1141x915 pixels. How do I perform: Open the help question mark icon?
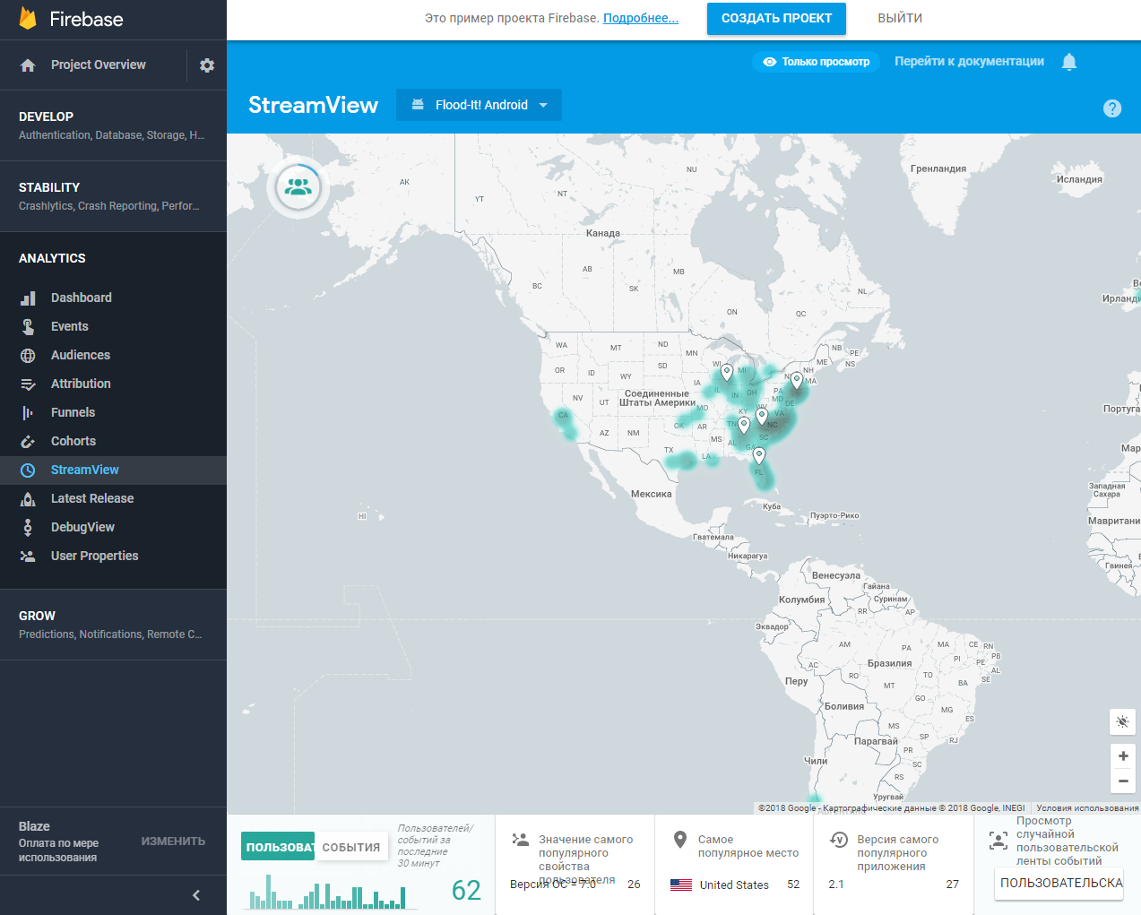click(x=1112, y=108)
